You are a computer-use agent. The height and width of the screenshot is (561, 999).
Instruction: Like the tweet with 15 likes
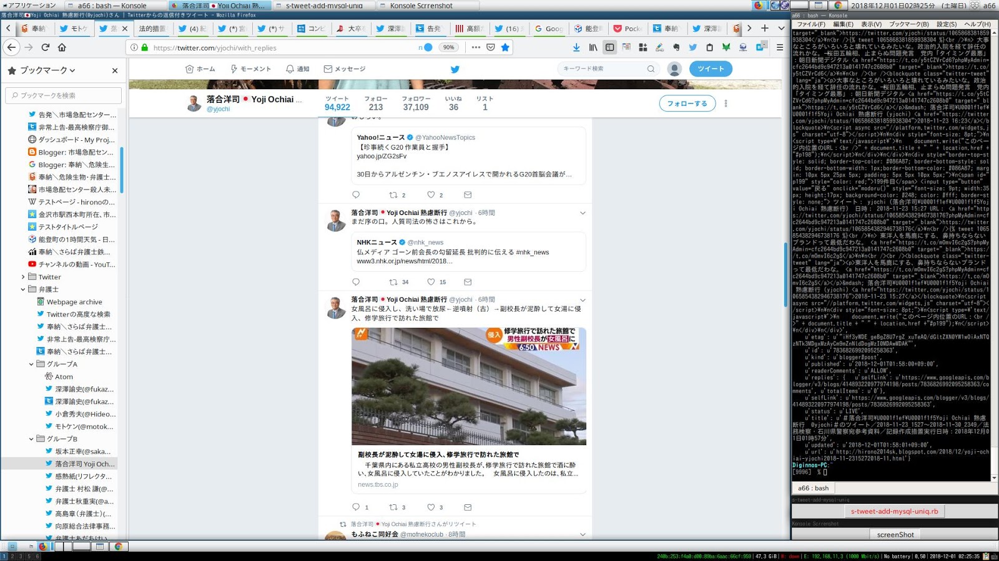431,282
